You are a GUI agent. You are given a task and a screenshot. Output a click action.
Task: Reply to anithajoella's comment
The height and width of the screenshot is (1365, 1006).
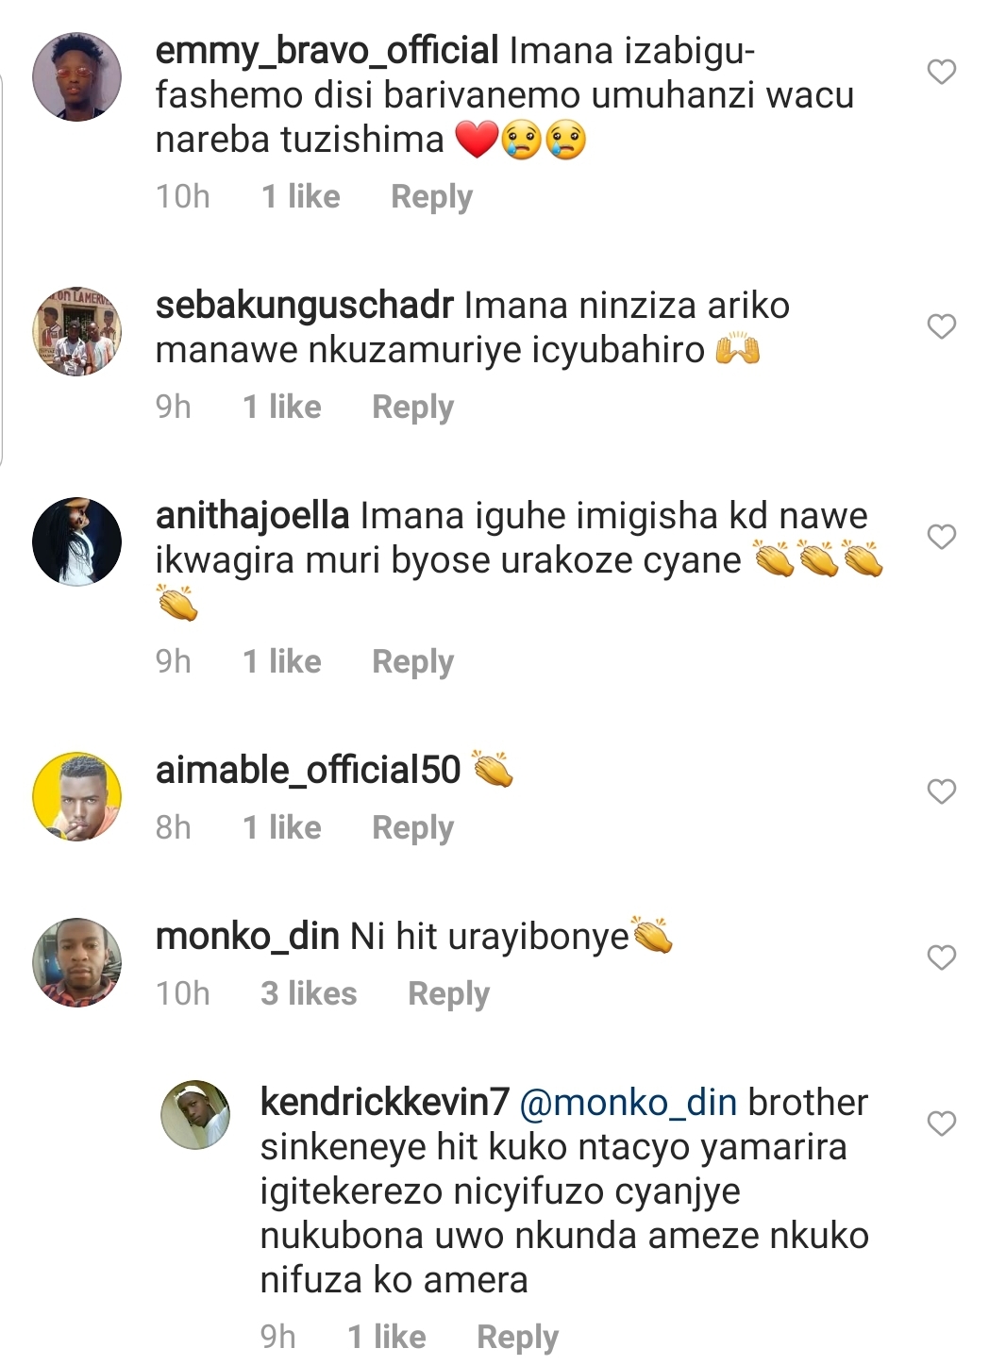click(x=412, y=662)
